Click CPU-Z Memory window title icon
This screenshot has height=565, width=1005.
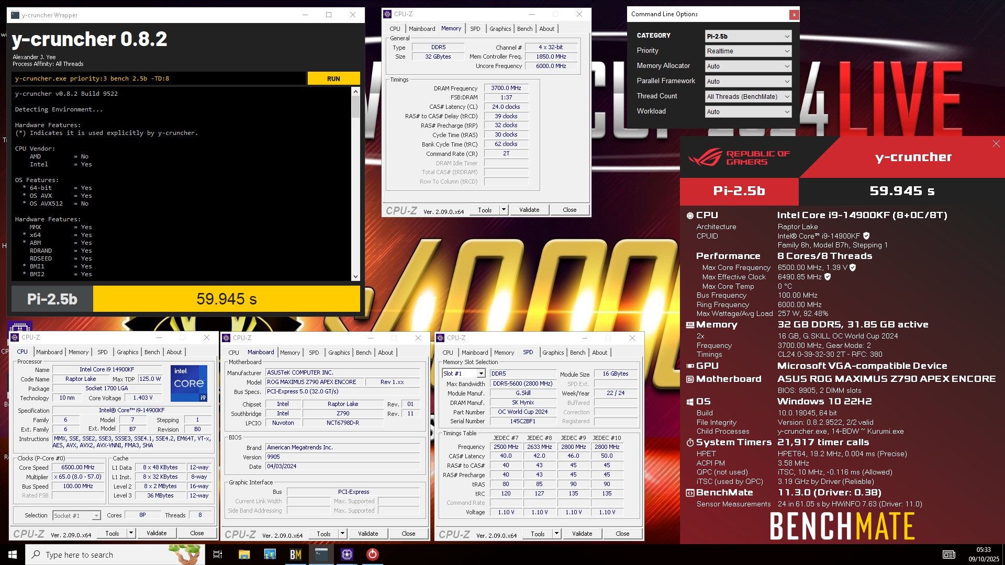(387, 14)
